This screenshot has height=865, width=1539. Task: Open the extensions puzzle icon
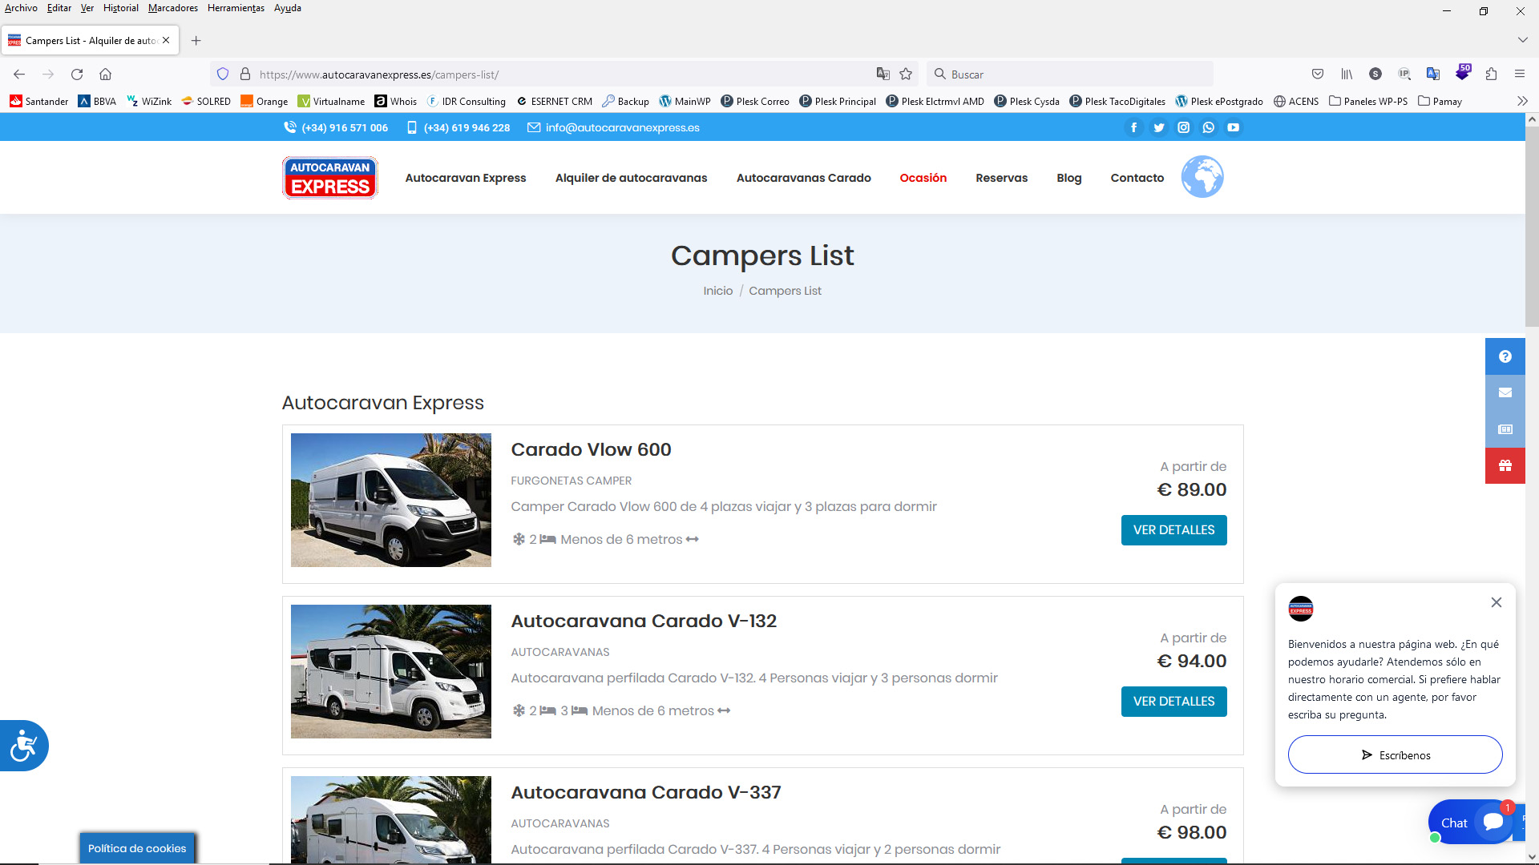[1491, 74]
